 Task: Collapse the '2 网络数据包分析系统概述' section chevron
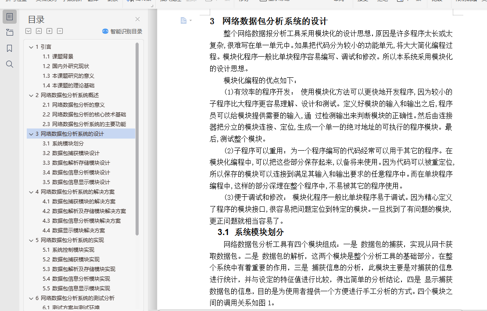(x=31, y=95)
